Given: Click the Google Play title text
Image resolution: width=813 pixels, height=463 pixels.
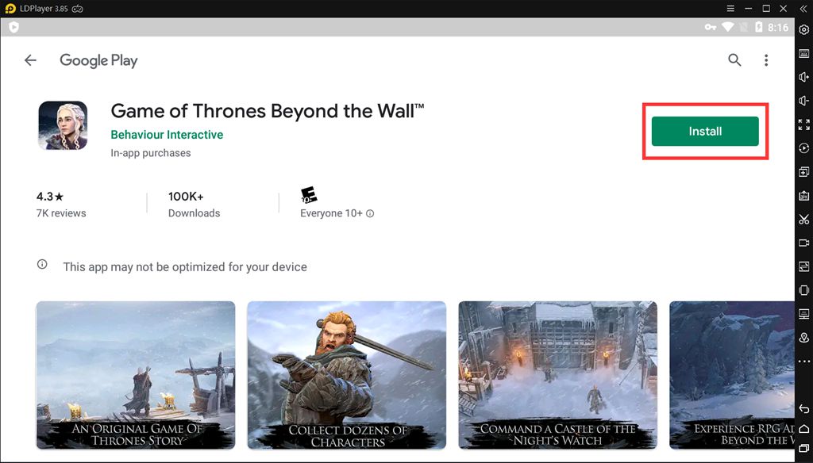Looking at the screenshot, I should 98,60.
